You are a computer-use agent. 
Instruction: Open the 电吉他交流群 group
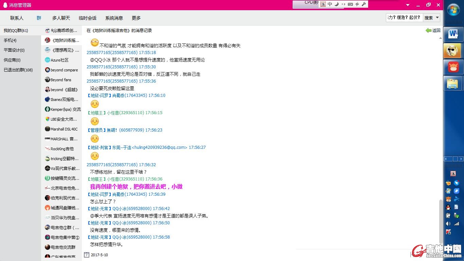click(x=61, y=247)
